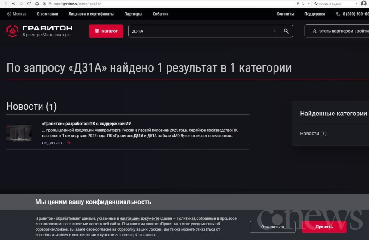Screen dimensions: 369x240
Task: Accept cookies with Принять button
Action: pyautogui.click(x=324, y=227)
